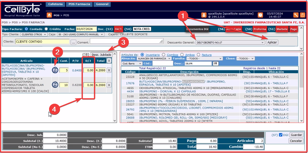Open POS Farmacia menu tab

pyautogui.click(x=79, y=4)
